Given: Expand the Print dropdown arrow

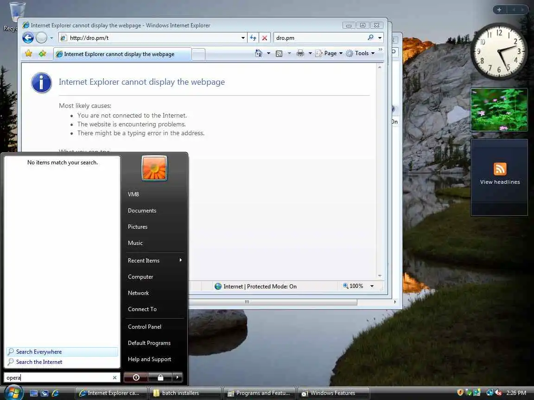Looking at the screenshot, I should tap(310, 53).
